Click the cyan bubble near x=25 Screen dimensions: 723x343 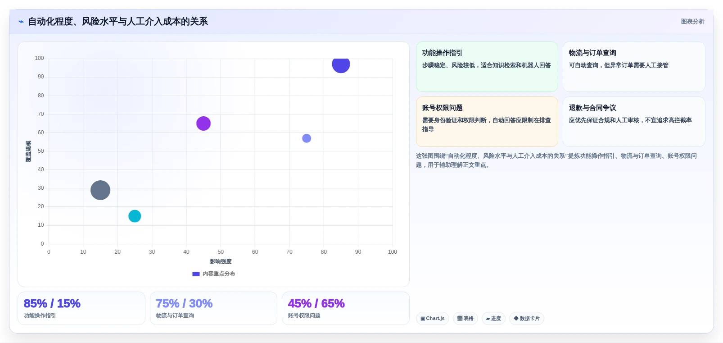click(135, 216)
